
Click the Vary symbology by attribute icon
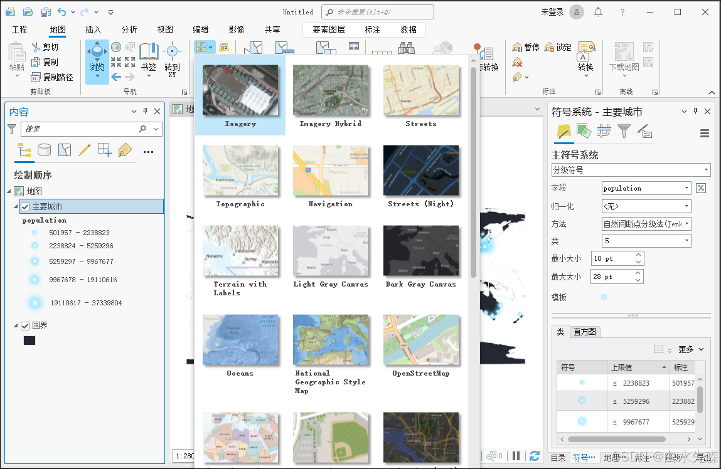pyautogui.click(x=584, y=132)
